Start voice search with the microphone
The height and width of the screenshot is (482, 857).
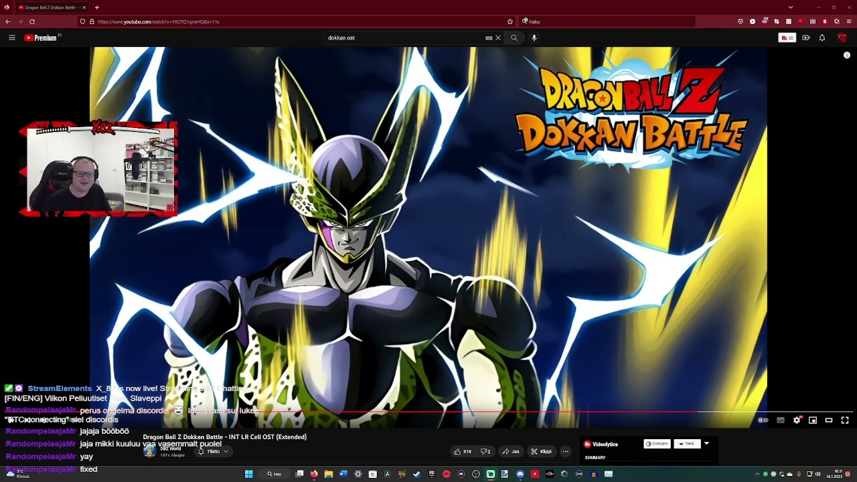[534, 37]
